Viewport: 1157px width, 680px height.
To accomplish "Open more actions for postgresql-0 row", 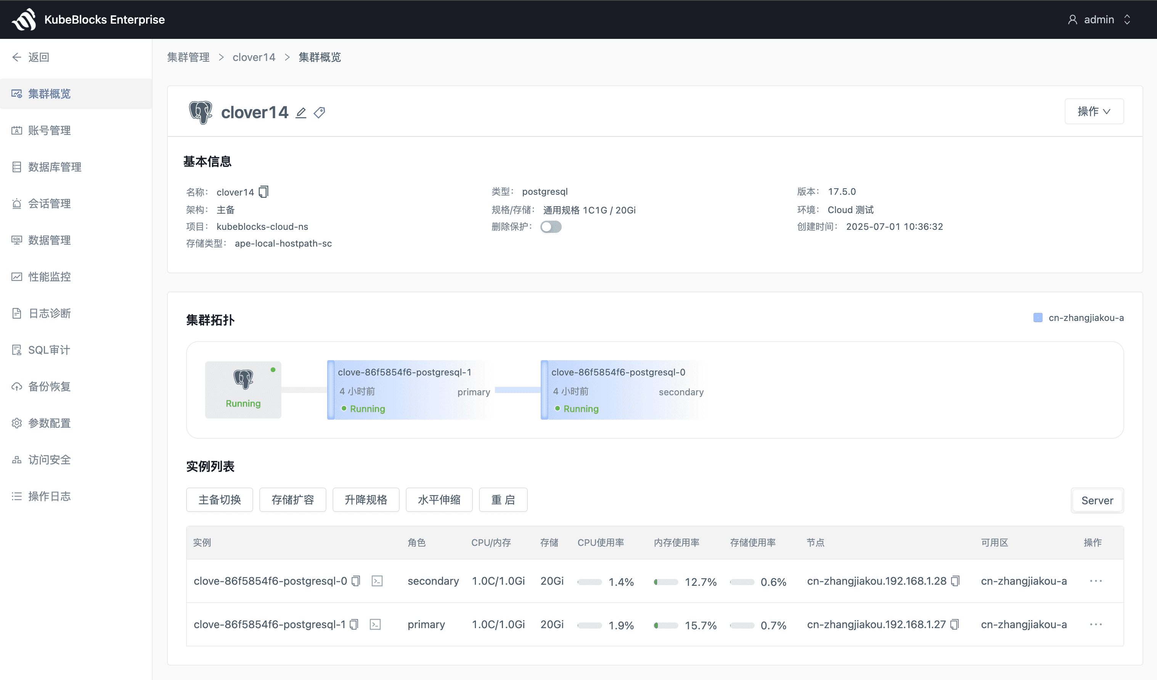I will (x=1096, y=581).
